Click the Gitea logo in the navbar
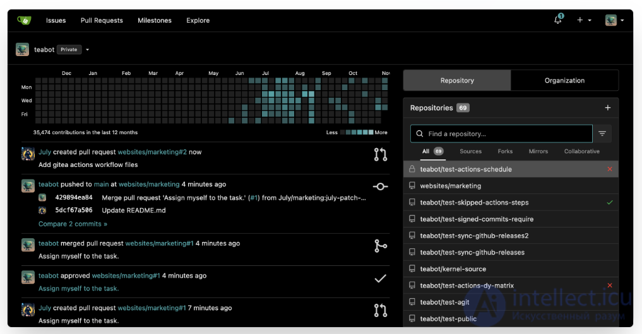The width and height of the screenshot is (642, 334). point(24,20)
